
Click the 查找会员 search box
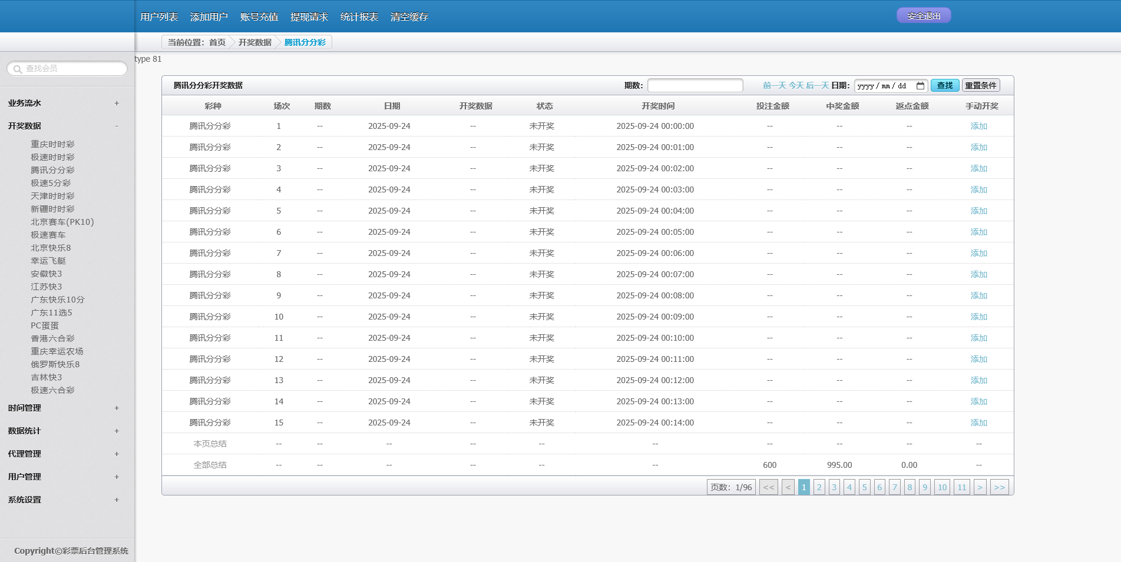tap(67, 69)
